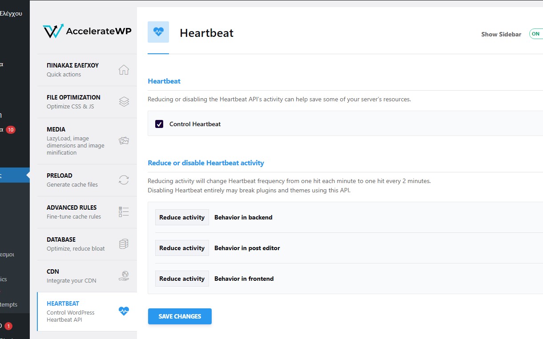This screenshot has width=543, height=339.
Task: Toggle the Show Sidebar ON switch
Action: pyautogui.click(x=536, y=34)
